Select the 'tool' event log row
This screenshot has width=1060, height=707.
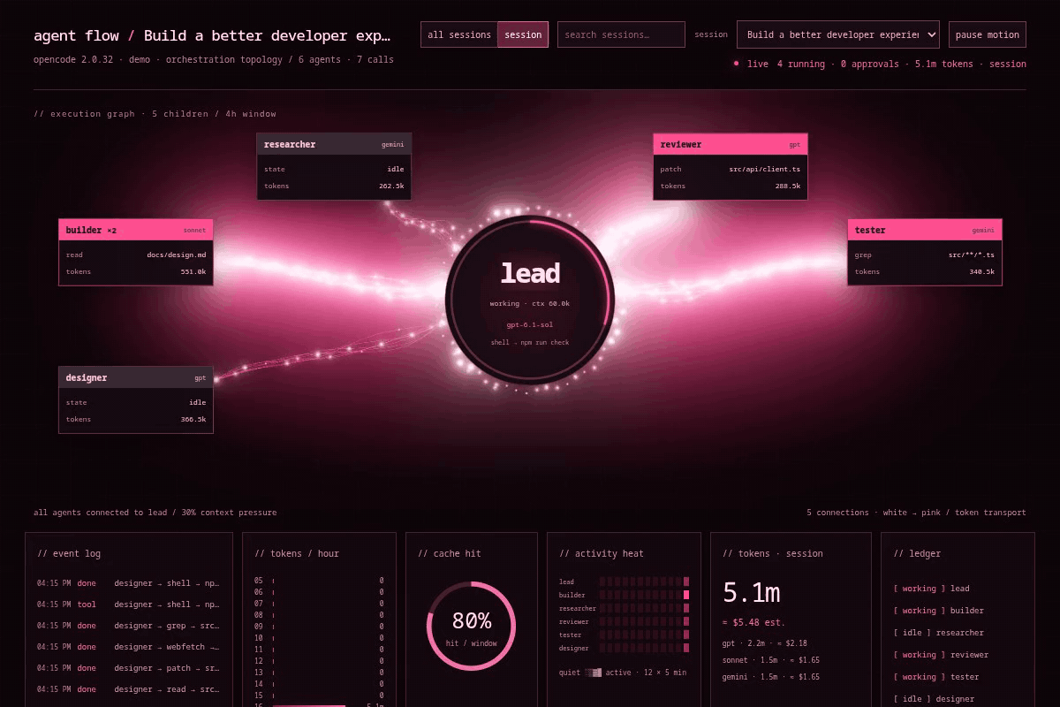[x=128, y=604]
